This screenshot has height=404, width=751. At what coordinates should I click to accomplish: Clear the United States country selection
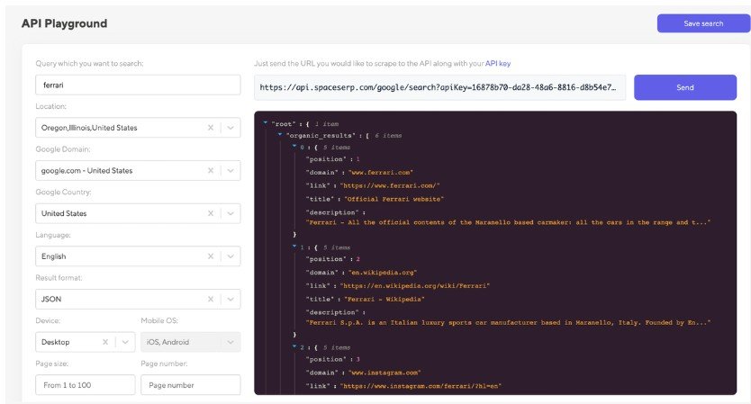tap(210, 213)
